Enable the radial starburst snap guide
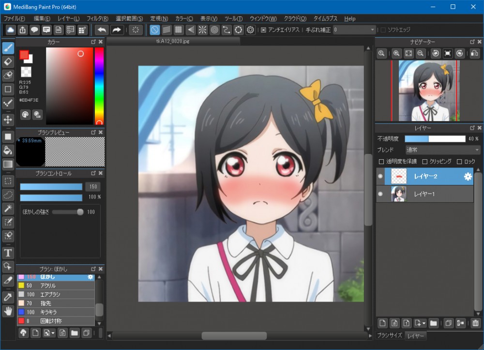The width and height of the screenshot is (484, 350). [x=202, y=30]
